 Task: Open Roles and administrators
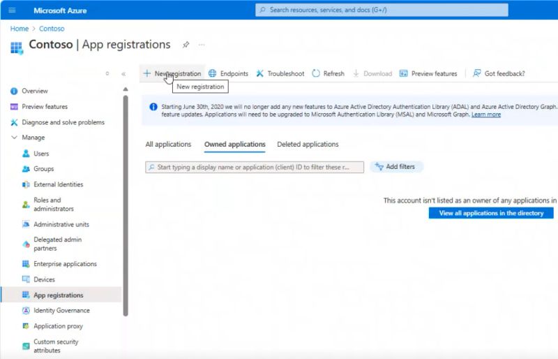point(54,204)
